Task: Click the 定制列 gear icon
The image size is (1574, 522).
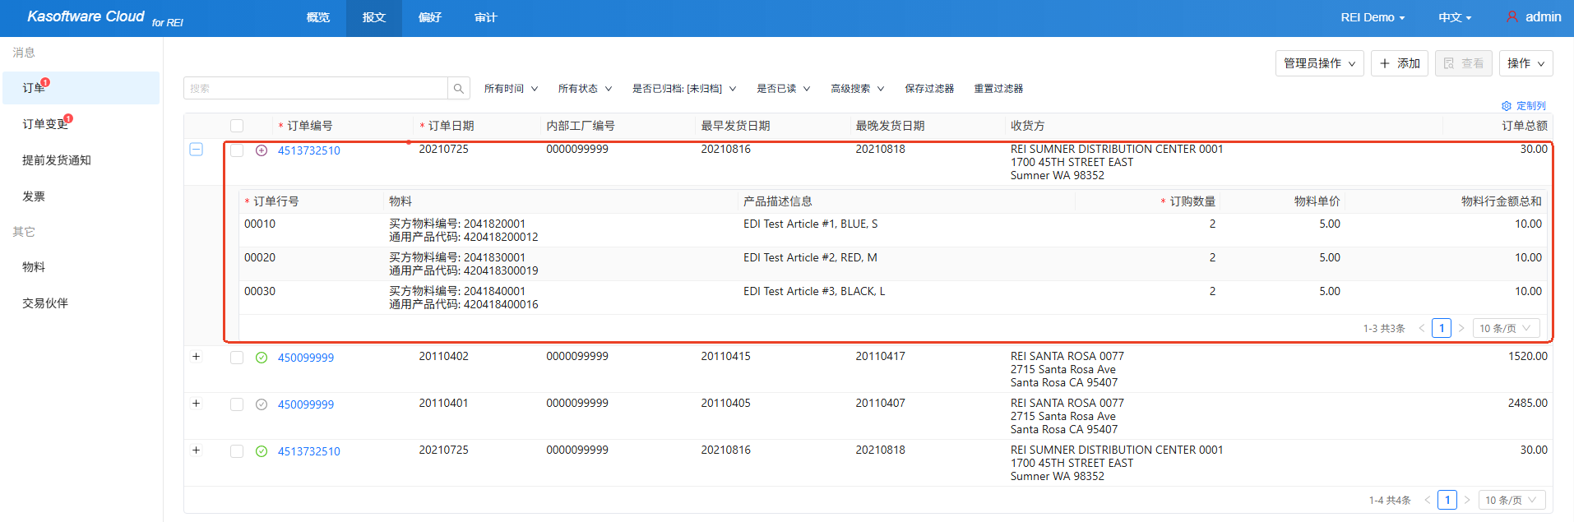Action: (x=1507, y=106)
